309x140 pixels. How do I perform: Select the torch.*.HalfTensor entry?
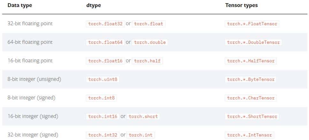pos(251,61)
